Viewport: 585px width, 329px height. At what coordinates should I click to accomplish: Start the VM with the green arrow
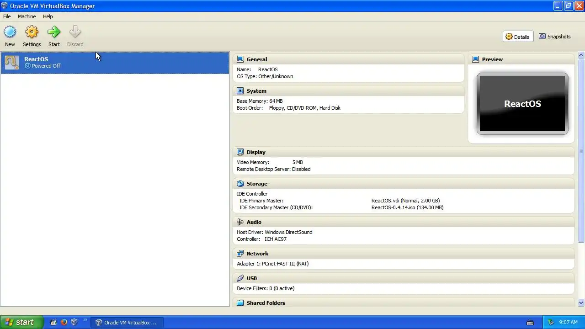(54, 32)
